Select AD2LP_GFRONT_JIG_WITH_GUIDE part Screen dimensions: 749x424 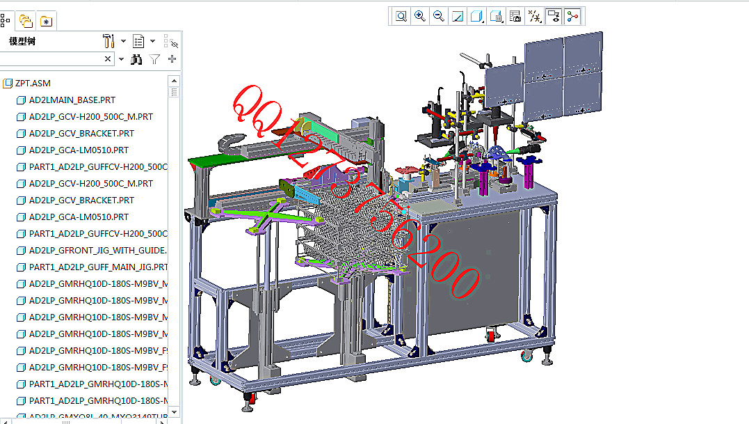98,251
